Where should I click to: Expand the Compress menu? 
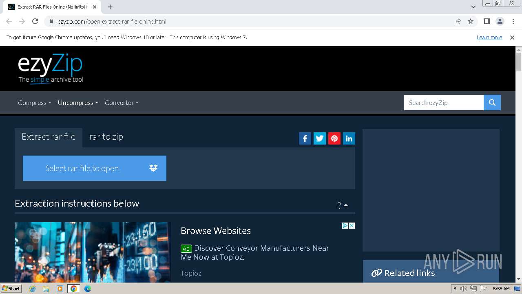[x=35, y=102]
